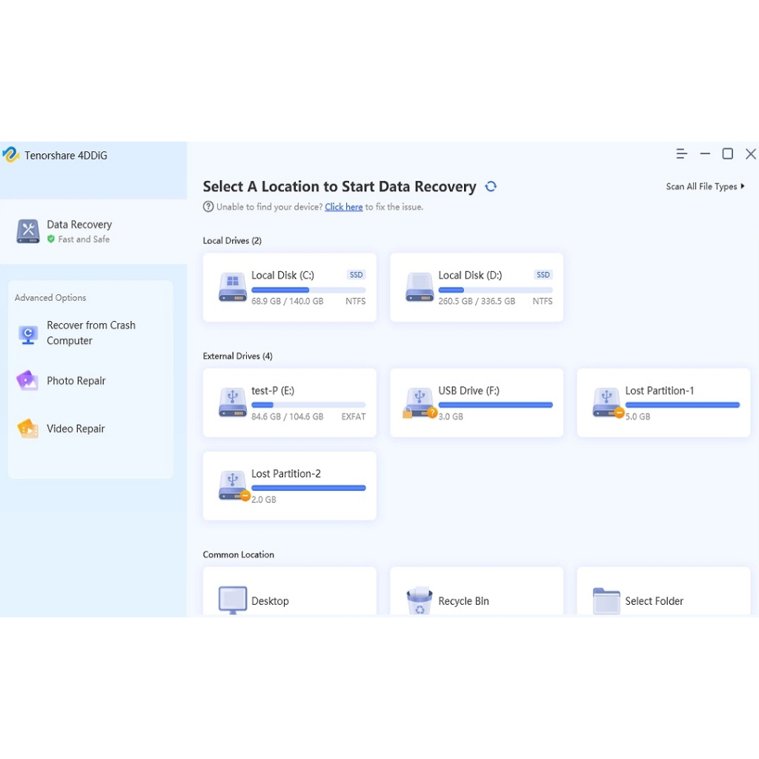Click the Select Folder icon
The width and height of the screenshot is (759, 759).
click(x=606, y=600)
